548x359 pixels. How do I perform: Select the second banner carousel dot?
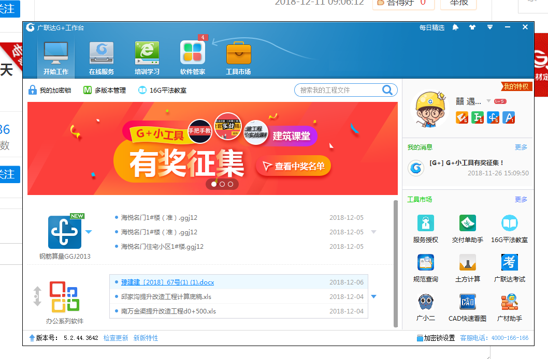click(x=222, y=184)
